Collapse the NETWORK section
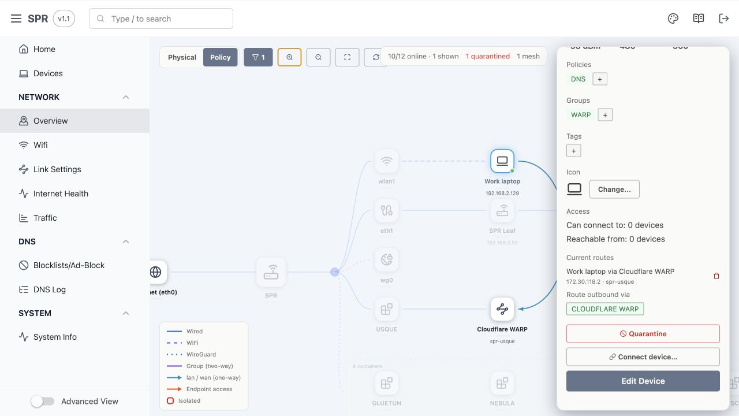 click(x=126, y=97)
